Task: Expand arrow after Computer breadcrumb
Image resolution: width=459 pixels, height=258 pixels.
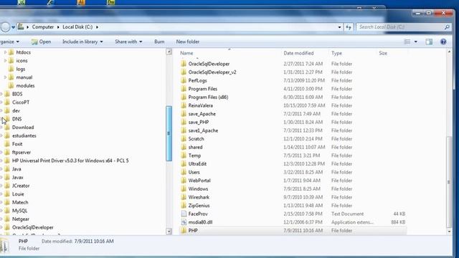Action: [x=58, y=27]
